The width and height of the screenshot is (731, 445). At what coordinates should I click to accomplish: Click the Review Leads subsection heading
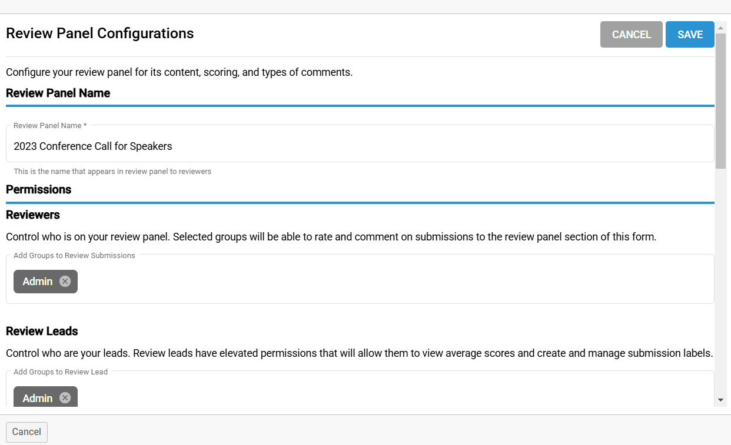[42, 331]
